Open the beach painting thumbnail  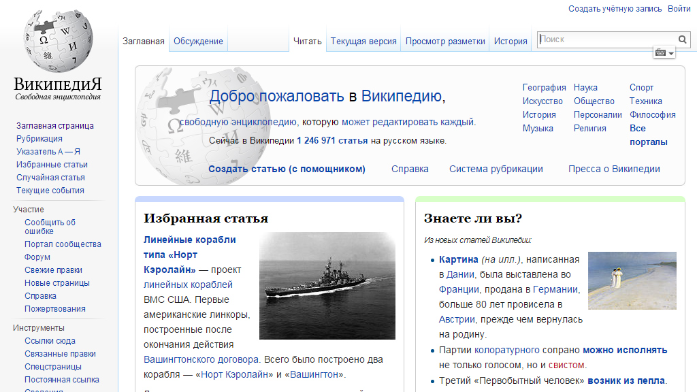coord(632,280)
